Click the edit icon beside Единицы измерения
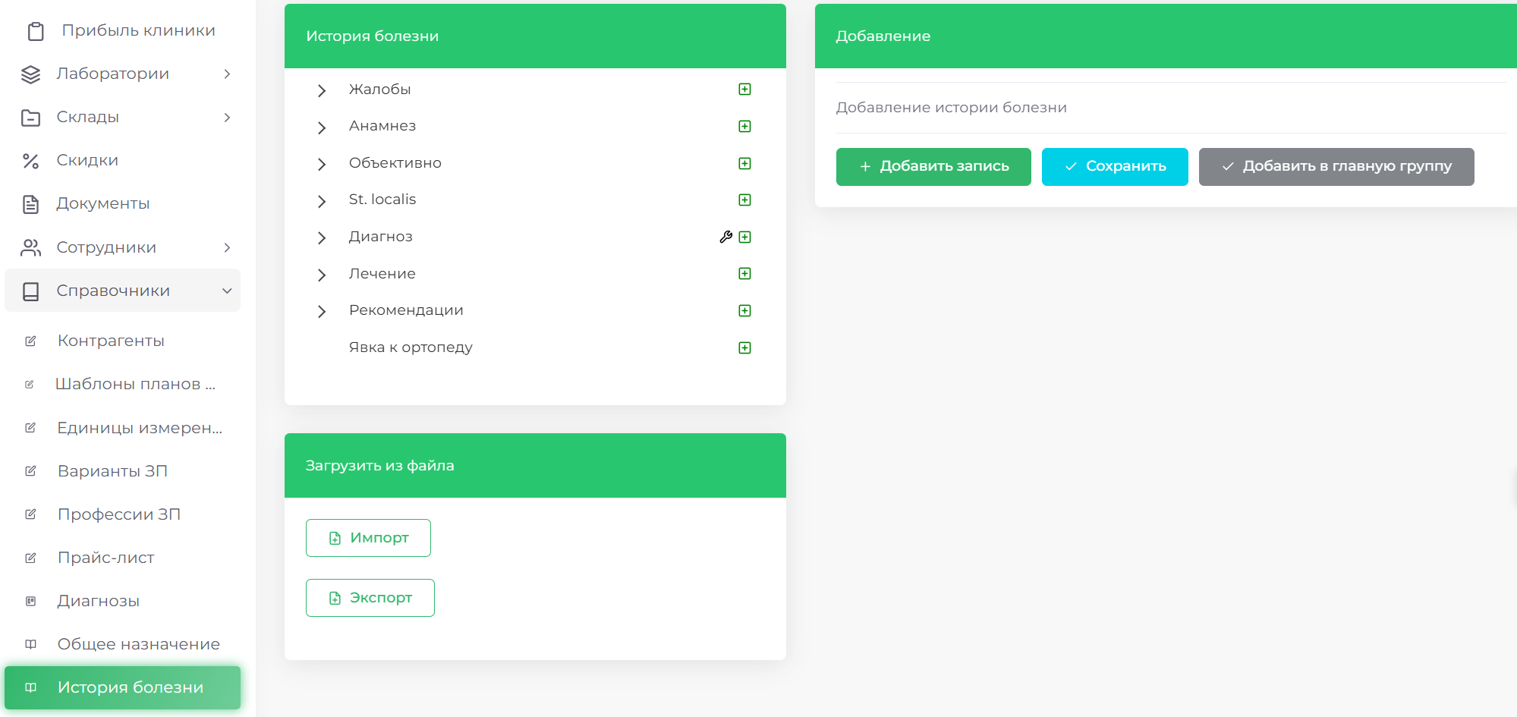1517x717 pixels. click(x=30, y=428)
